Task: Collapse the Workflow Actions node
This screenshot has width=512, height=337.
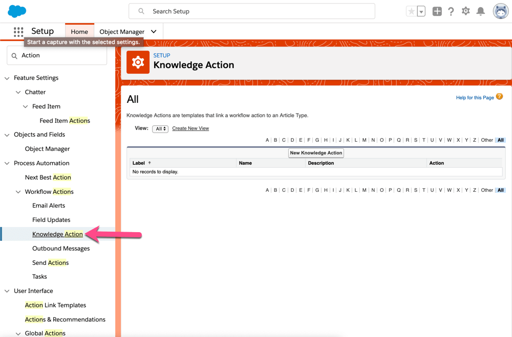Action: coord(18,192)
